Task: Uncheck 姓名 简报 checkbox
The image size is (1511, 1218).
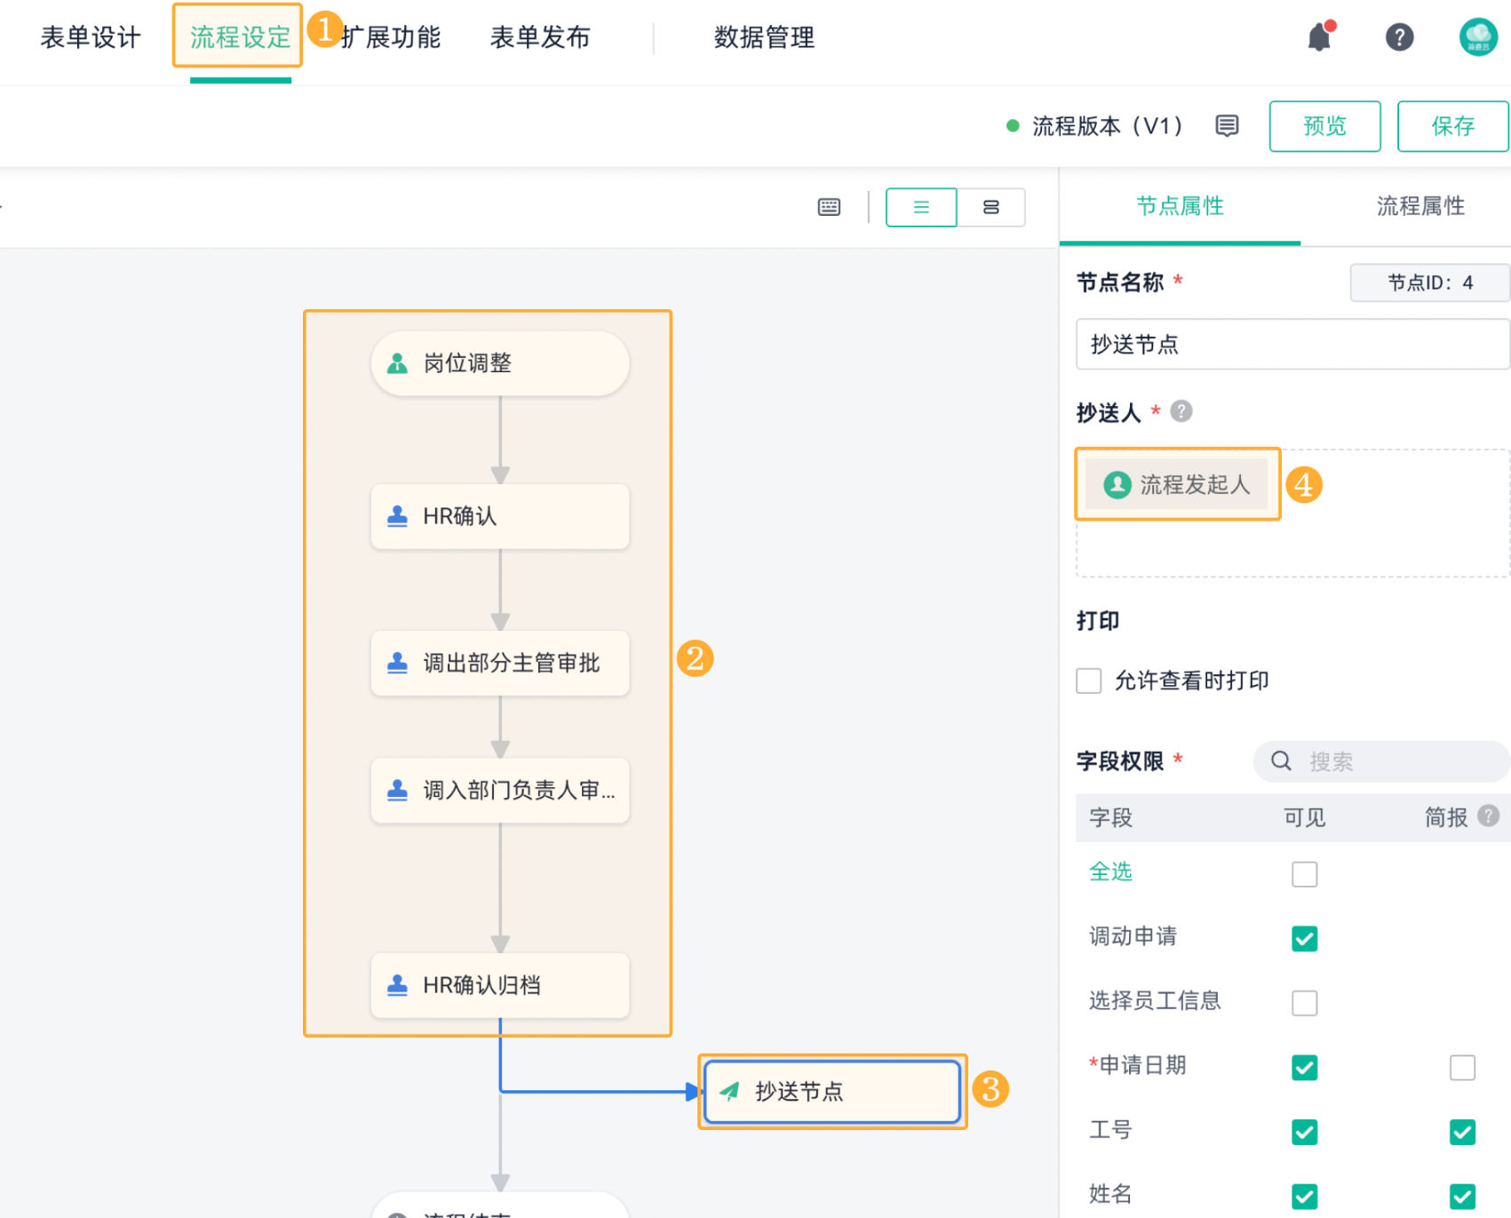Action: click(x=1462, y=1197)
